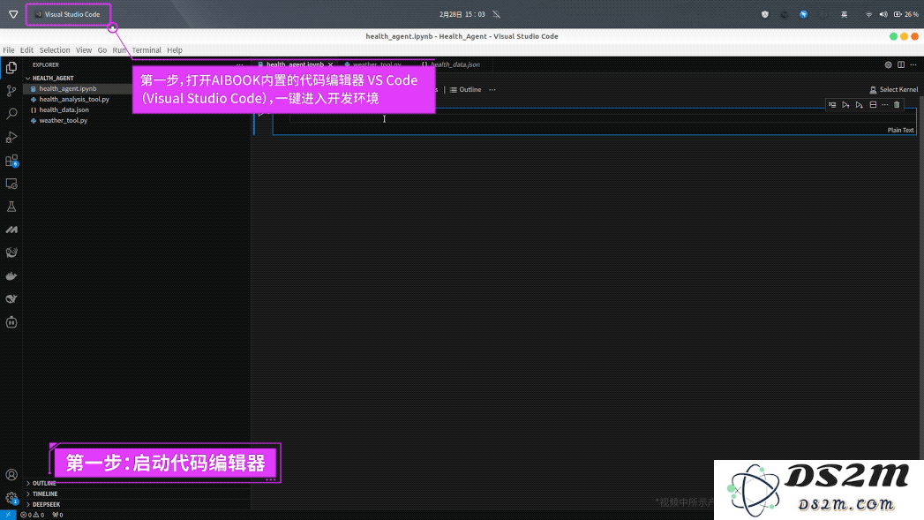Screen dimensions: 924x520
Task: Open the clock showing 15:03
Action: pos(462,14)
